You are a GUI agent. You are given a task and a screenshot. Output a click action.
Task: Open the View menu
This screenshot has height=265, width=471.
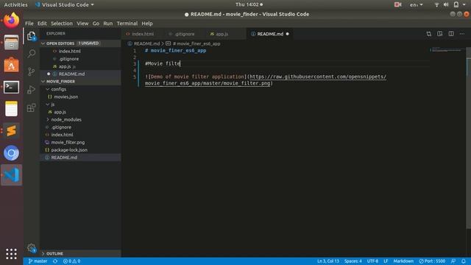point(82,24)
